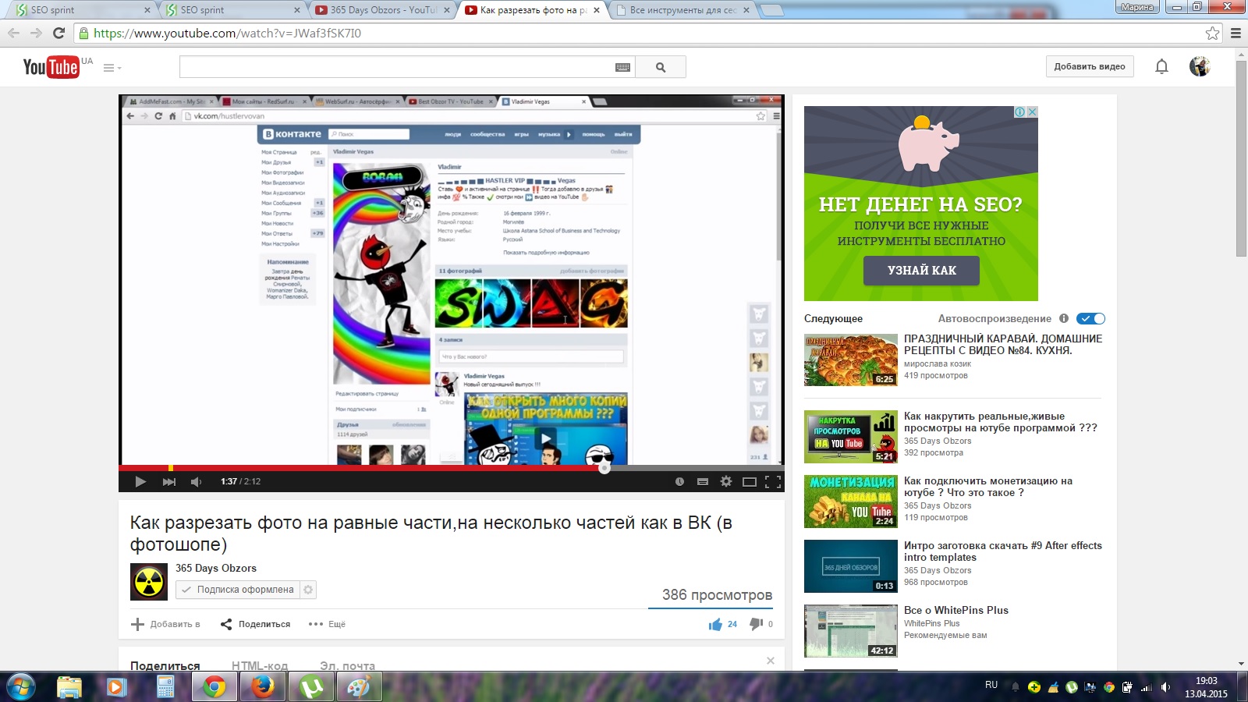Toggle subtitles in the player
The image size is (1248, 702).
click(703, 481)
